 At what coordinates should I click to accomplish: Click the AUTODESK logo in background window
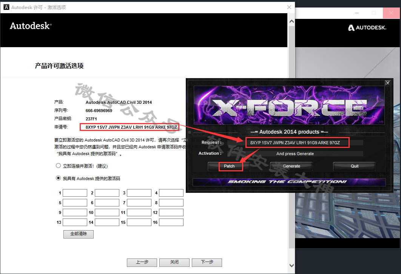(x=372, y=28)
